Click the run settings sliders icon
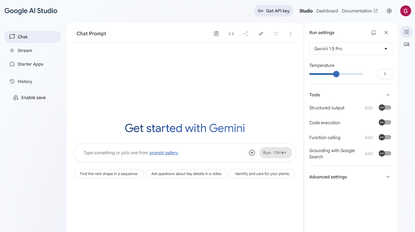Viewport: 415px width, 232px height. tap(407, 32)
